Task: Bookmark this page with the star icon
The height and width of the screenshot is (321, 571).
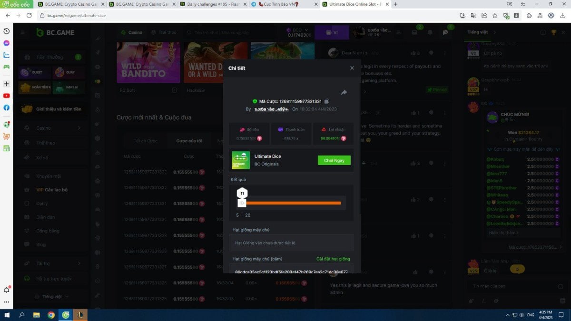Action: pos(495,15)
